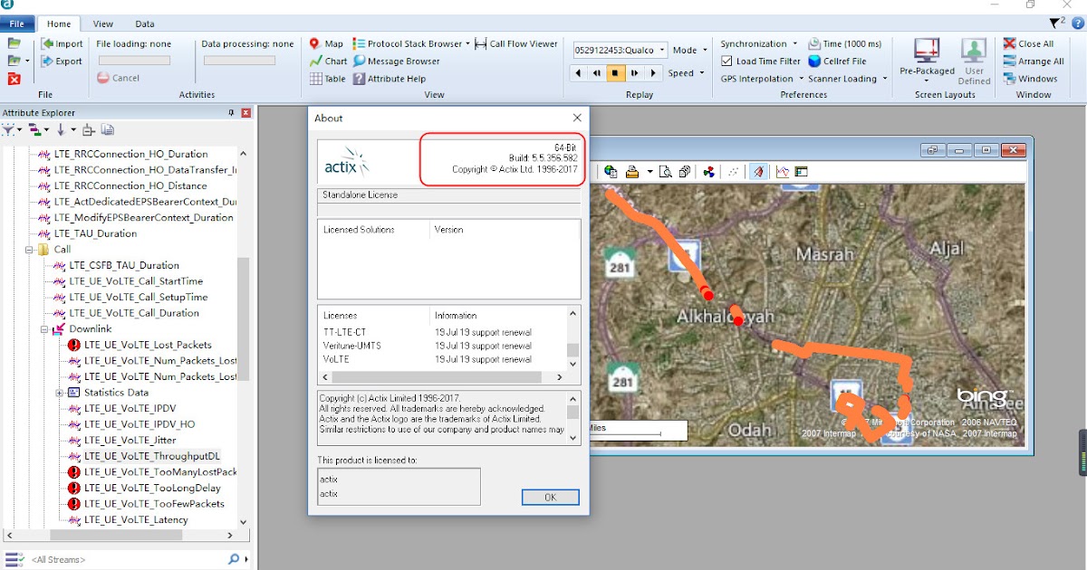
Task: Click the highlighted pin icon in the map toolbar
Action: (759, 172)
